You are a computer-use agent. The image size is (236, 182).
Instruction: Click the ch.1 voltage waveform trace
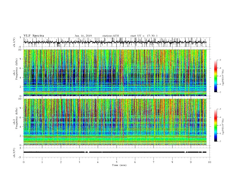(x=115, y=42)
